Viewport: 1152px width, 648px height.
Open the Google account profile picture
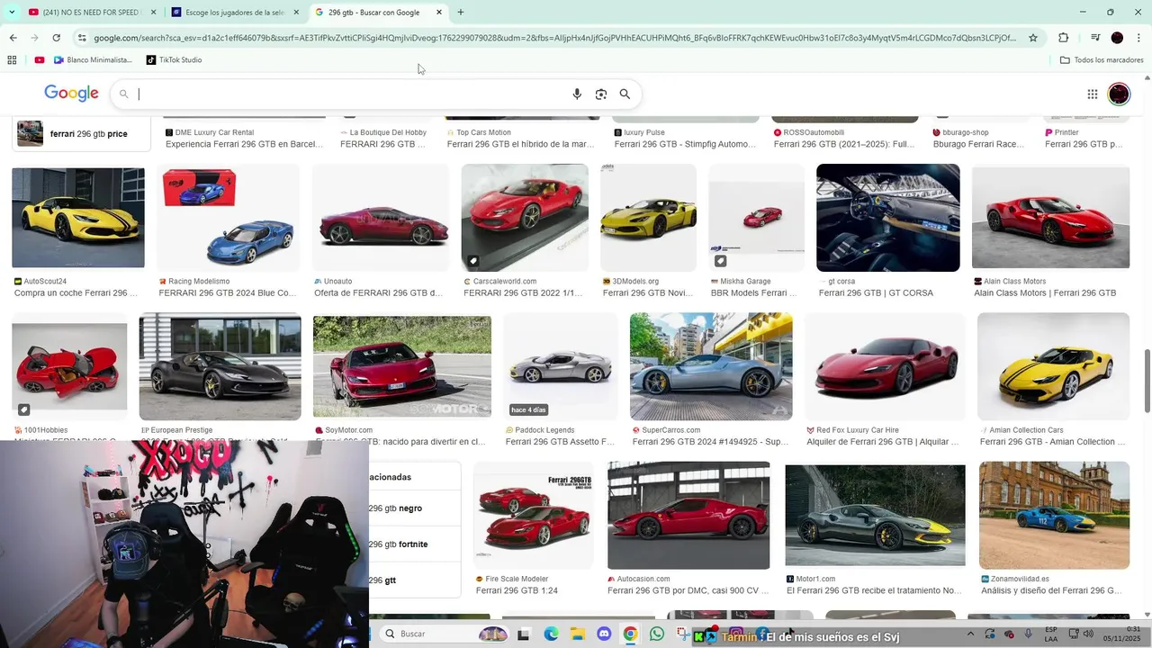pos(1119,94)
